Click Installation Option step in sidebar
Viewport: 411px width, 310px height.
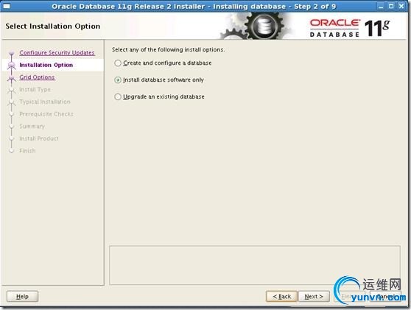[46, 65]
